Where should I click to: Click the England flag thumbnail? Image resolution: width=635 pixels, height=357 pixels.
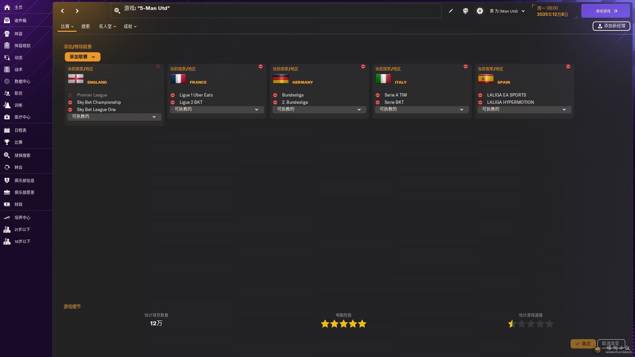pos(76,79)
